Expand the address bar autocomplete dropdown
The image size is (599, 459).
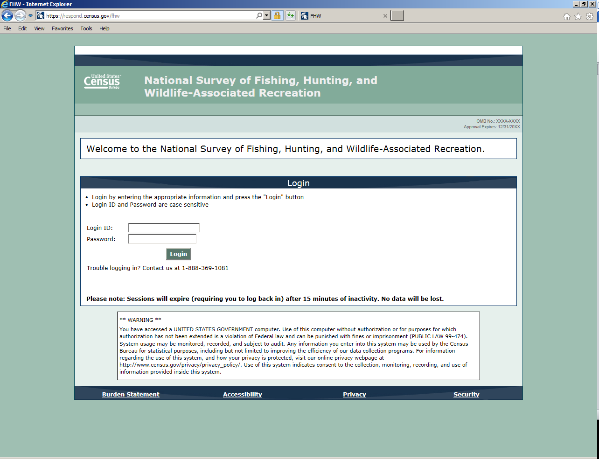[x=267, y=15]
